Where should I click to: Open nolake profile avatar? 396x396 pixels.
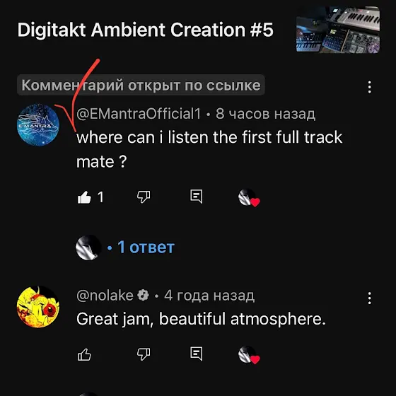pos(38,307)
